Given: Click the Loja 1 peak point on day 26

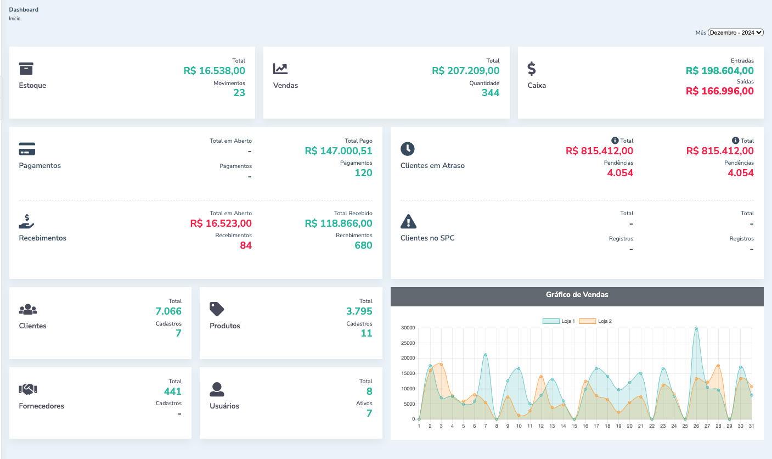Looking at the screenshot, I should pyautogui.click(x=696, y=328).
